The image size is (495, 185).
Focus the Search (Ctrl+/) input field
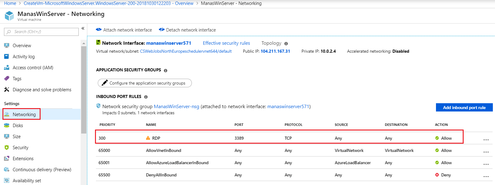(x=41, y=32)
